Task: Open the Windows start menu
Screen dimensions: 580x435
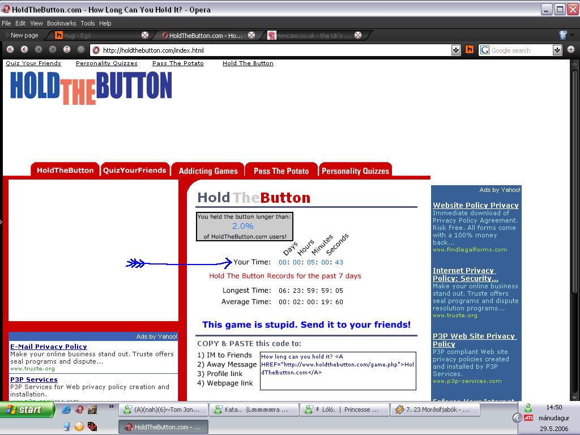Action: (27, 410)
